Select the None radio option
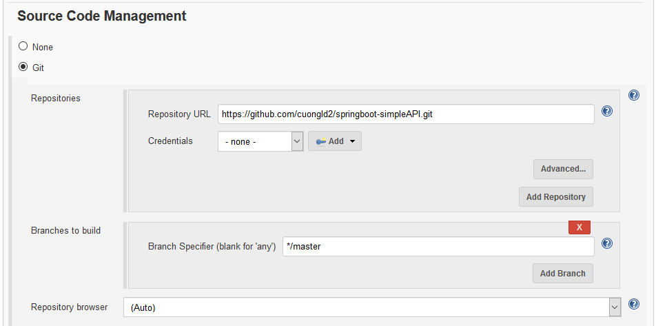 coord(23,47)
